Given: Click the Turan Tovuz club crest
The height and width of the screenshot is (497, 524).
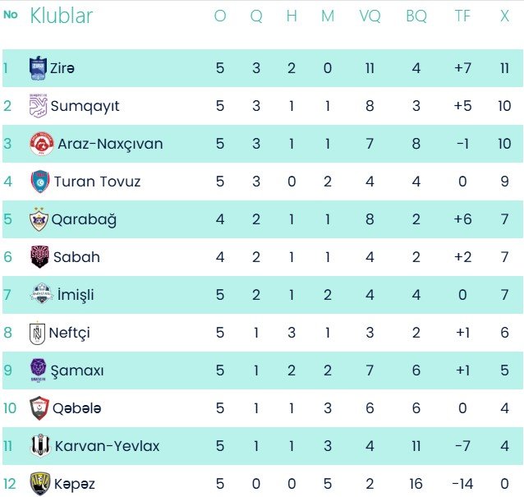Looking at the screenshot, I should click(x=39, y=182).
